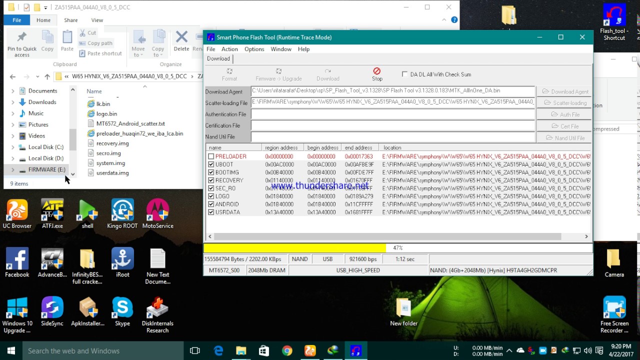Launch Free Screen Recorder shortcut
The height and width of the screenshot is (360, 640).
click(614, 315)
